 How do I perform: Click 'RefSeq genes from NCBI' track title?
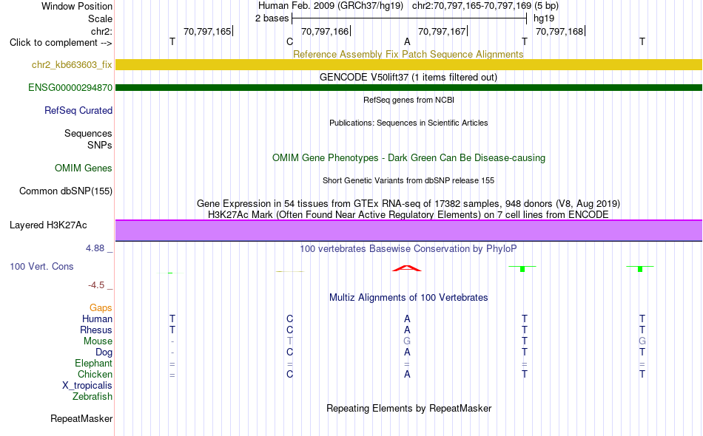click(408, 100)
